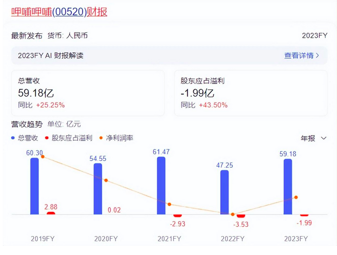Click the 单位: 亿元 text
This screenshot has height=255, width=337.
64,124
